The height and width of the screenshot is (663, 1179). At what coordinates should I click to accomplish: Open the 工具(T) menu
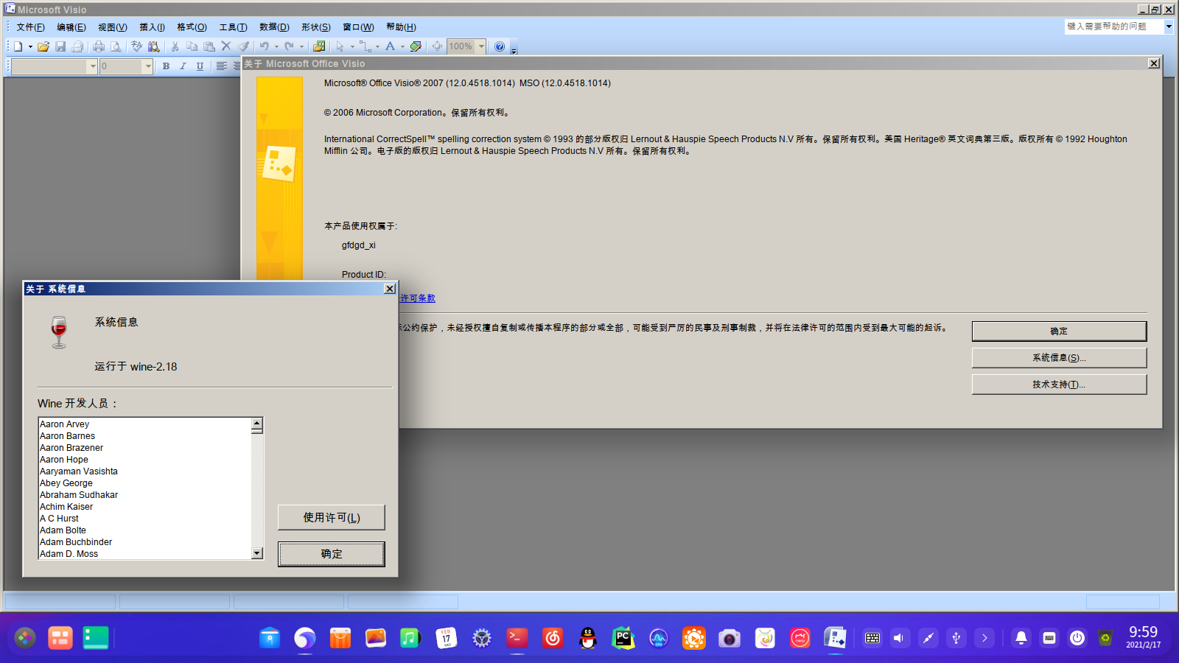tap(233, 27)
